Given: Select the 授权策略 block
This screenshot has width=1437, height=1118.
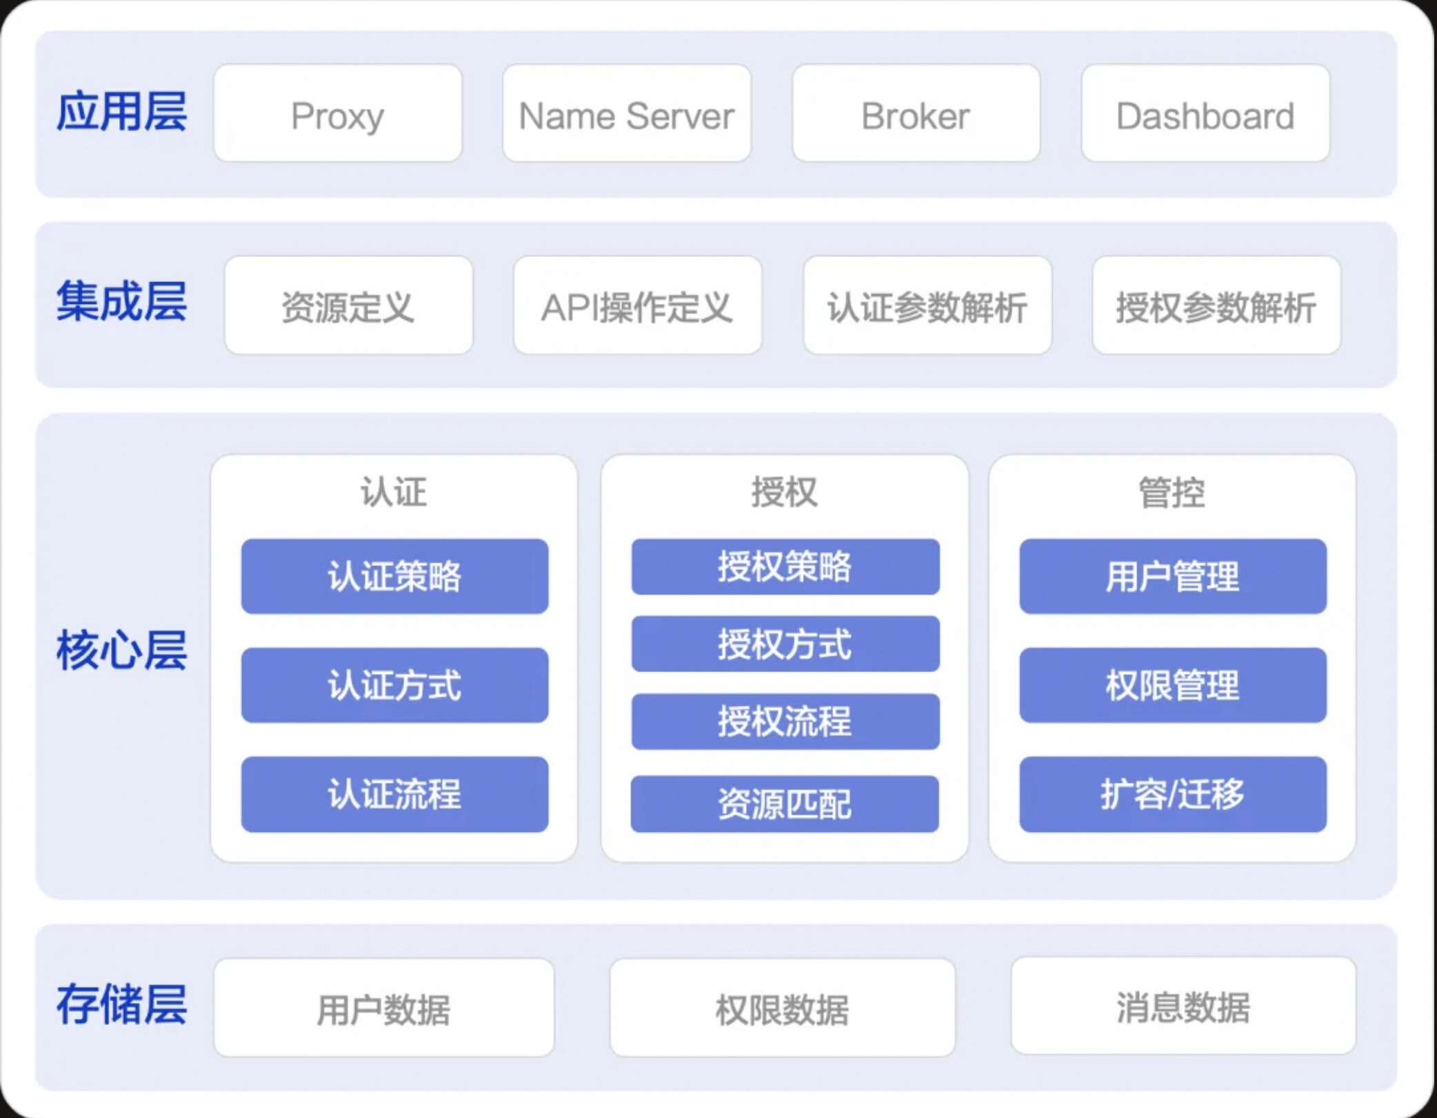Looking at the screenshot, I should 785,567.
